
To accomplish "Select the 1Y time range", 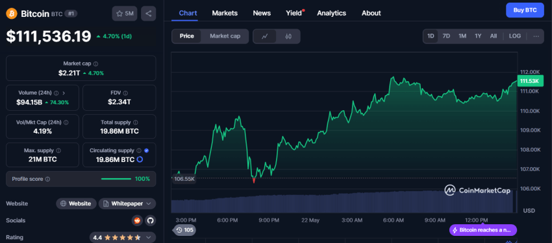I will 478,36.
